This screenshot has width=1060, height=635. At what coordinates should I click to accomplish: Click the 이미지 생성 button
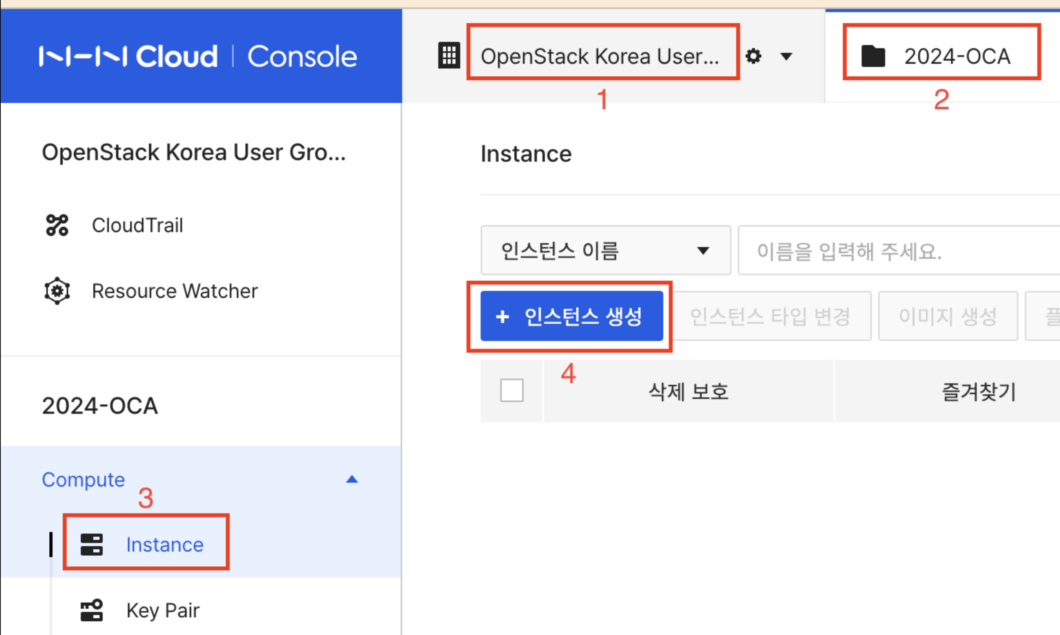[x=948, y=316]
